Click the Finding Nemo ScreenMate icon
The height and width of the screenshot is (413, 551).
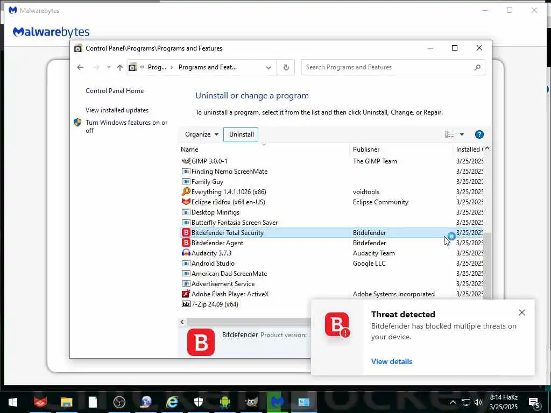coord(186,172)
